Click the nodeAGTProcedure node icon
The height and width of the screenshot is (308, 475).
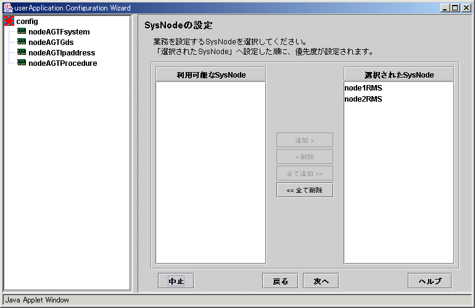[x=22, y=63]
